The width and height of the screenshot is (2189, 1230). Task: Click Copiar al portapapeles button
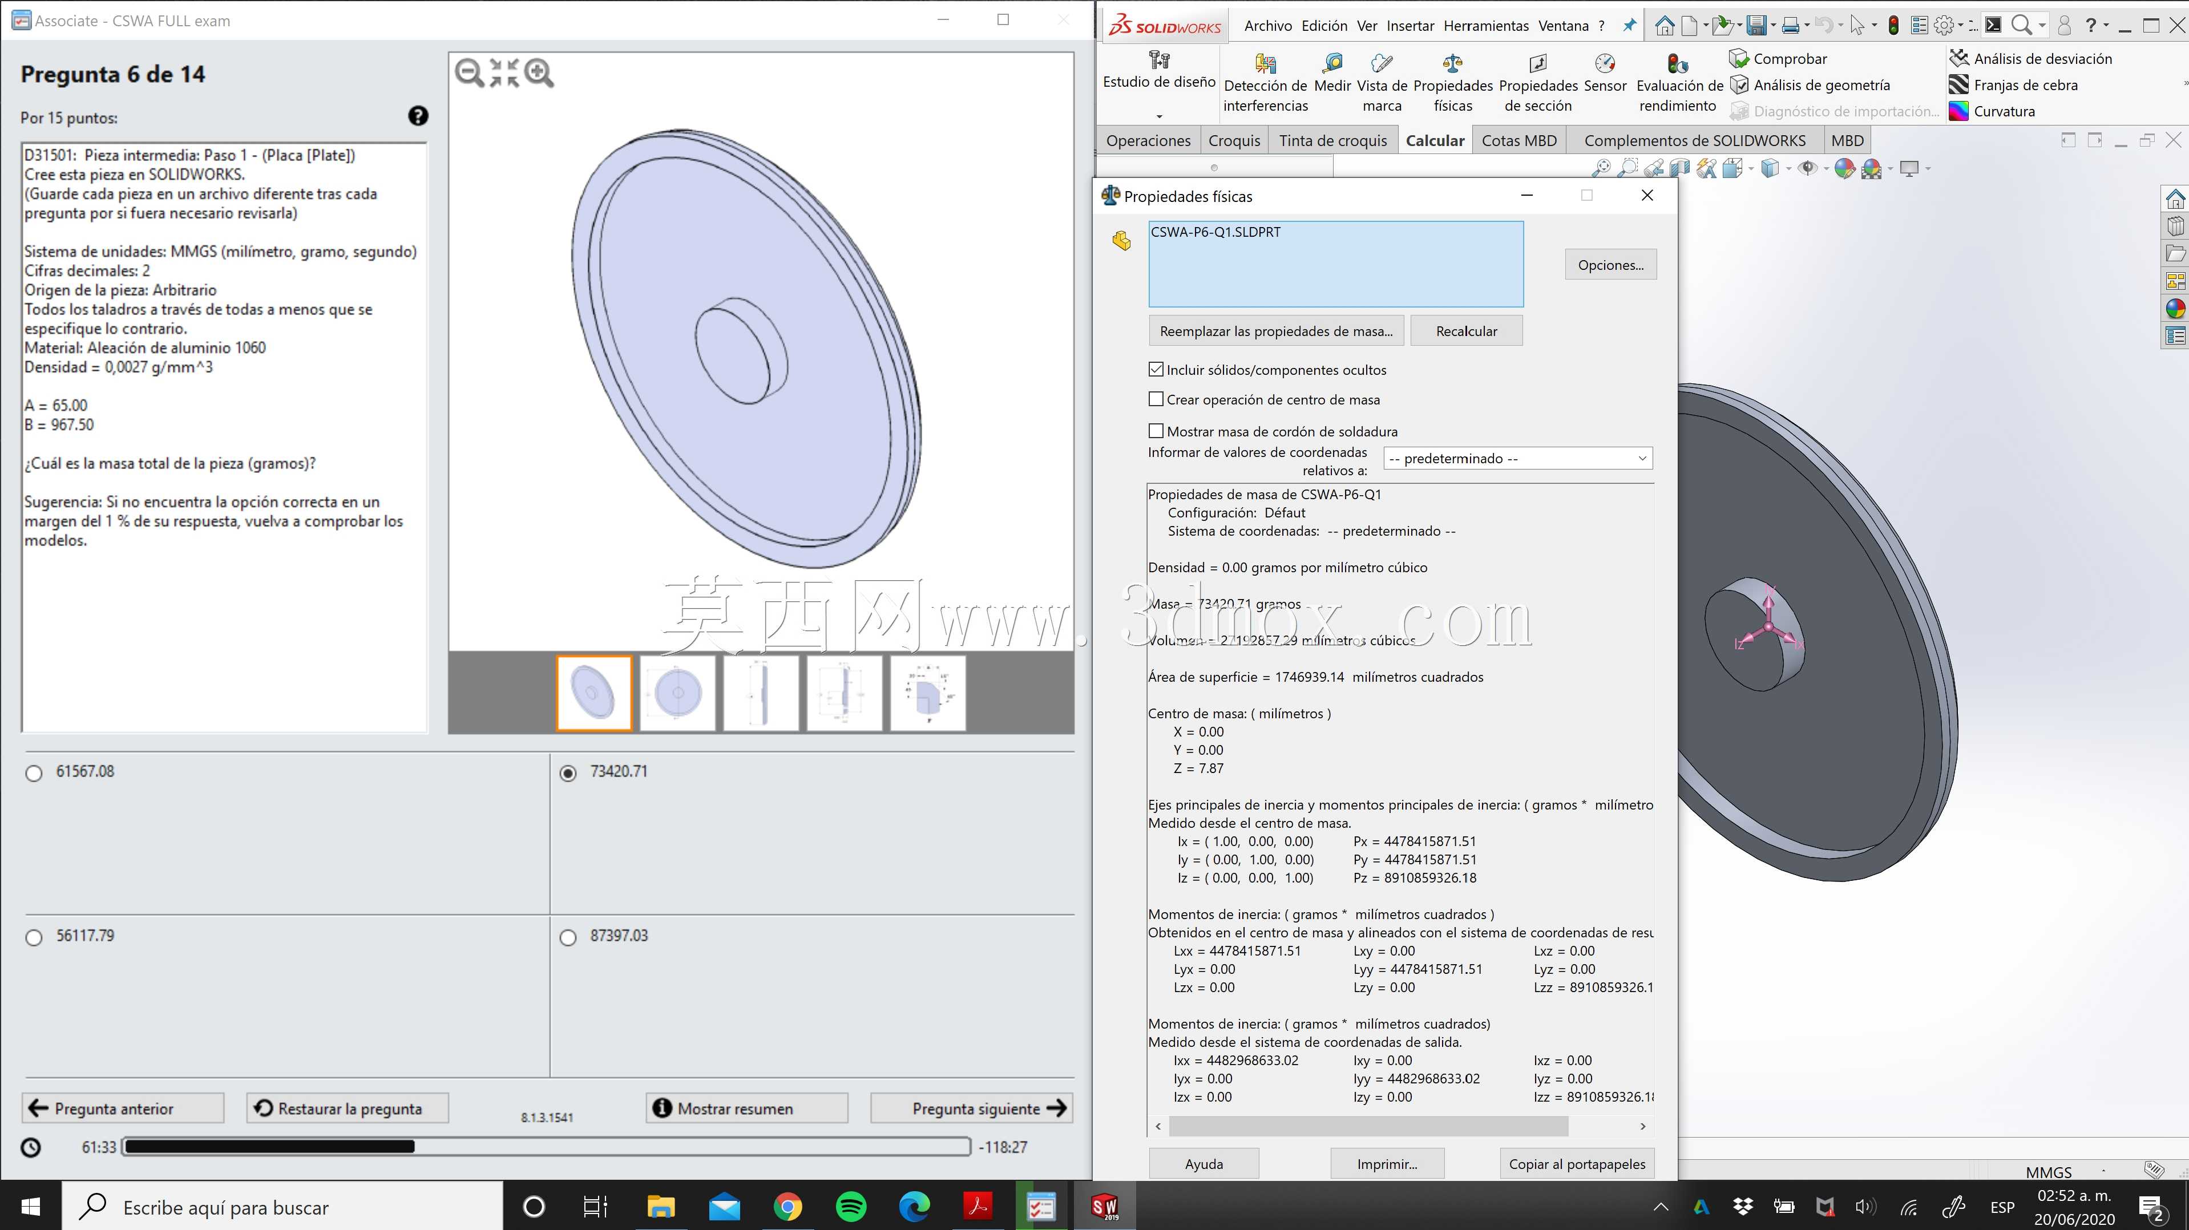pos(1577,1164)
